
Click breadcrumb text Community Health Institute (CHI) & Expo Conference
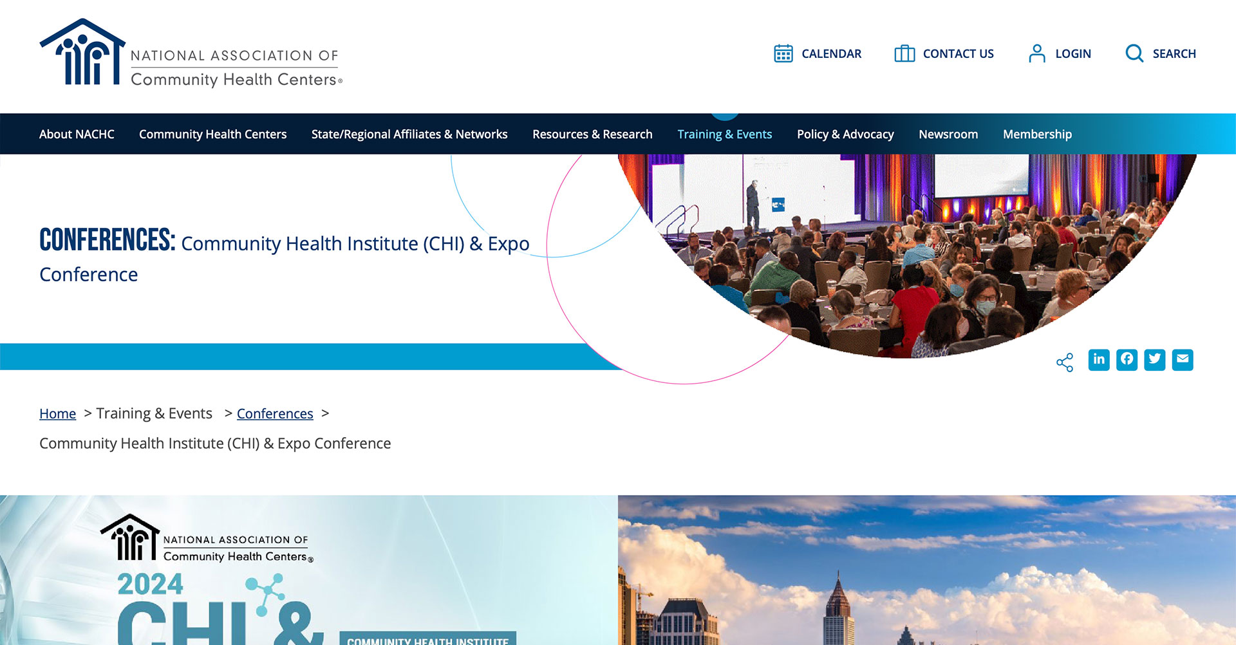point(215,444)
